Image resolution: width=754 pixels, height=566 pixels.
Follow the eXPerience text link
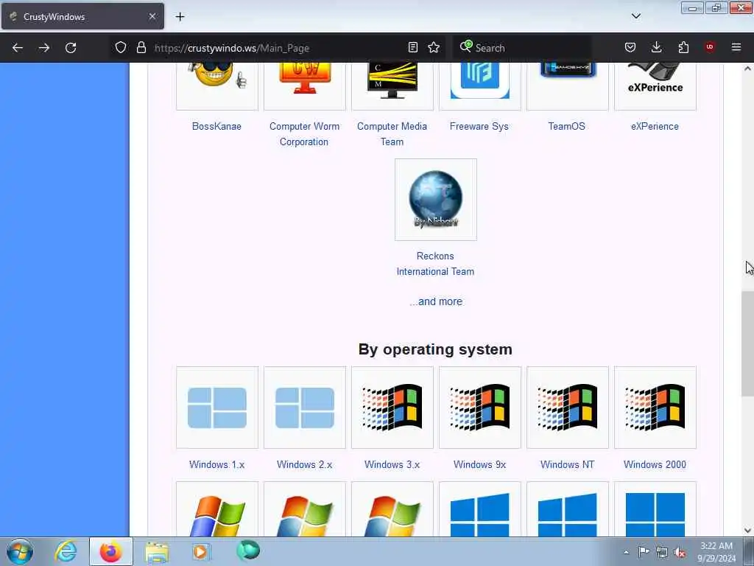click(x=655, y=126)
